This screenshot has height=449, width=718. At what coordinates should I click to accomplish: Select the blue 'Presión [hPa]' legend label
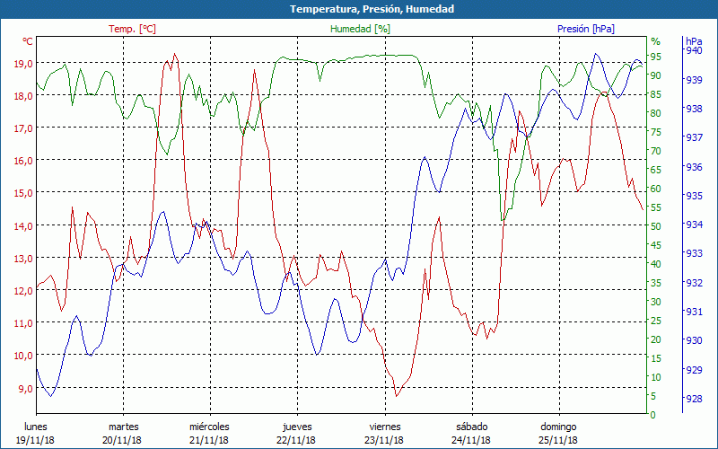click(586, 29)
